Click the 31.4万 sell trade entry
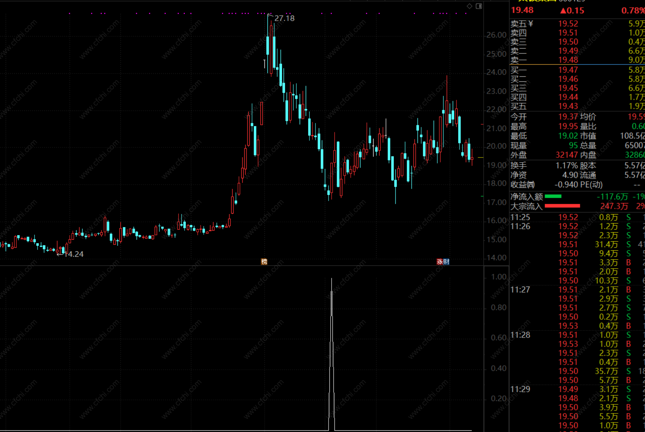 [x=606, y=245]
